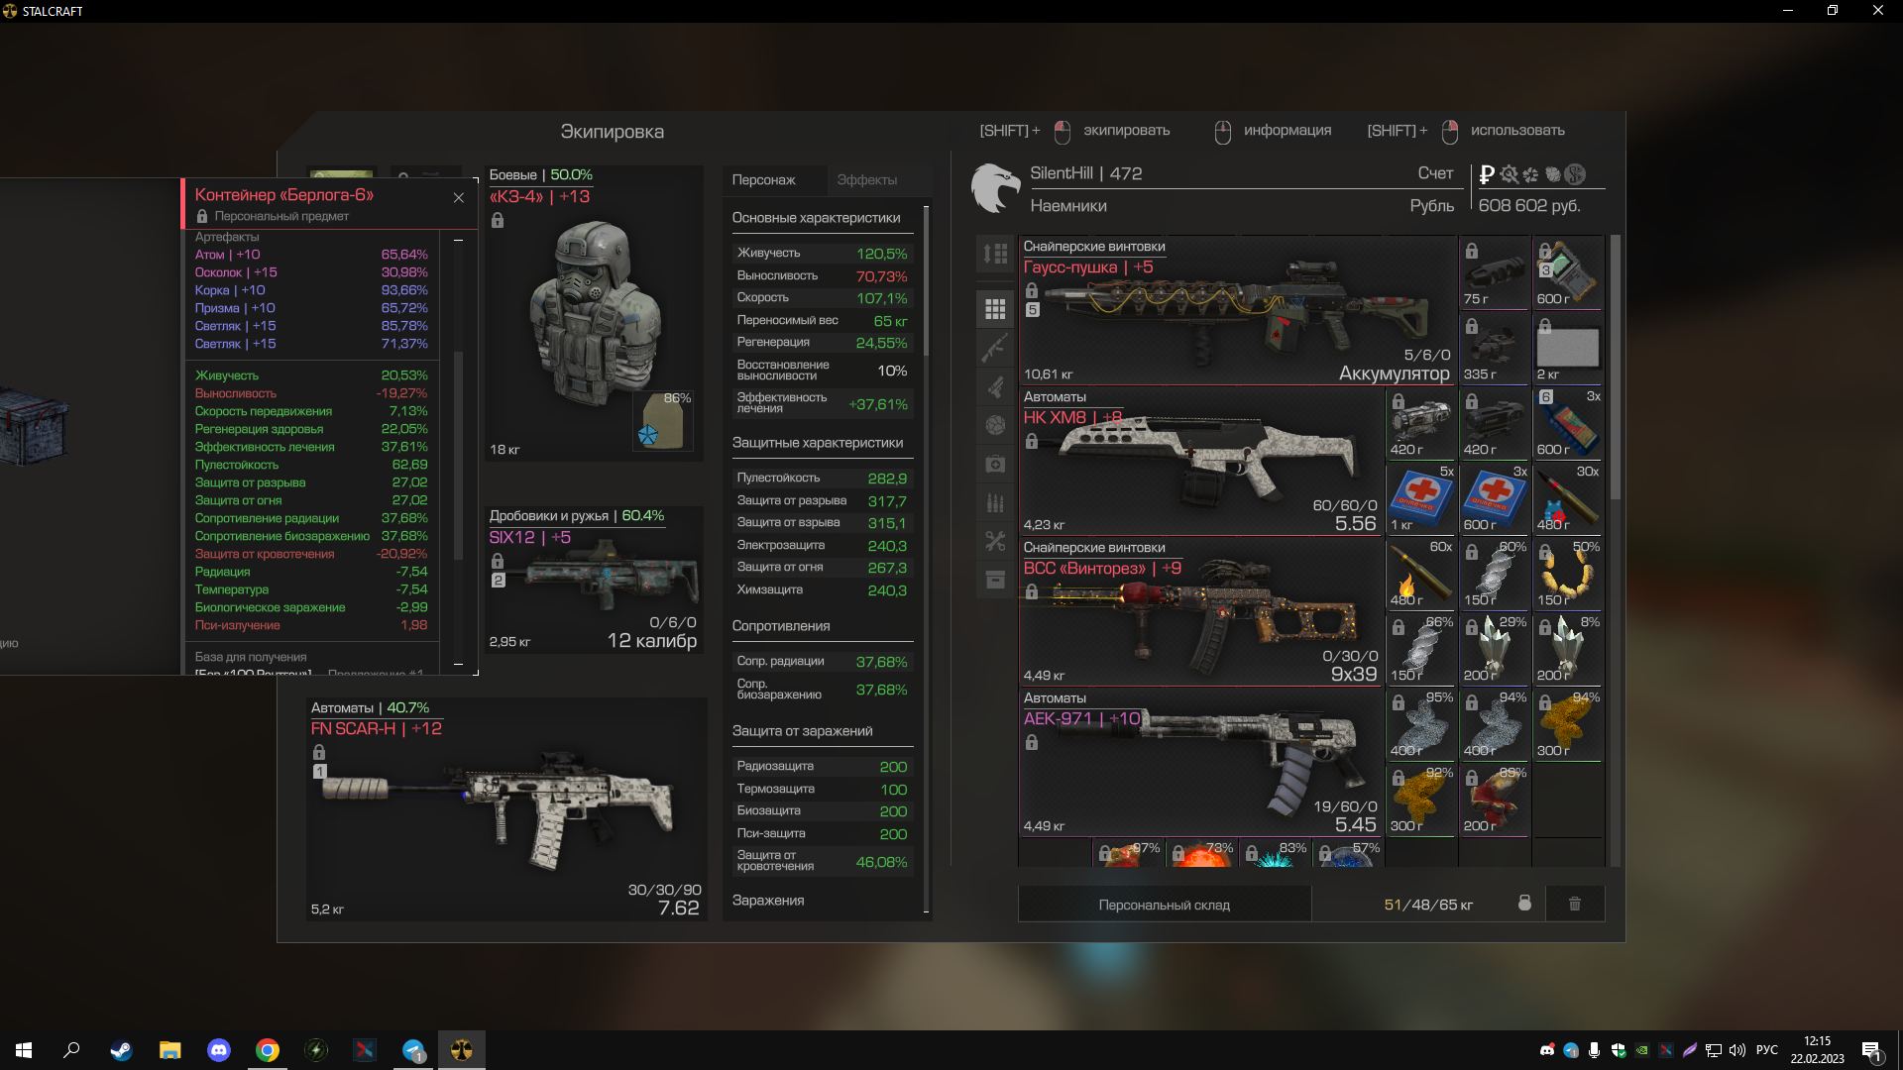Screen dimensions: 1903x1070
Task: Select the 50% golden ring artifact
Action: tap(1568, 574)
